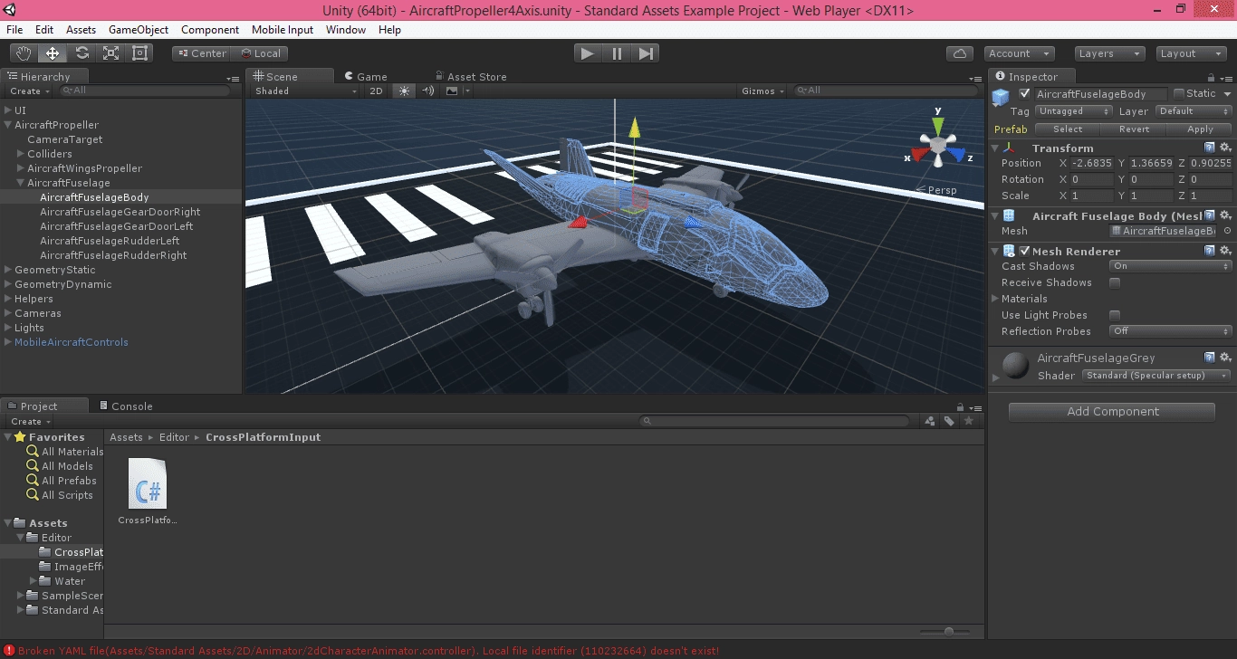Click the Play button

[x=588, y=53]
